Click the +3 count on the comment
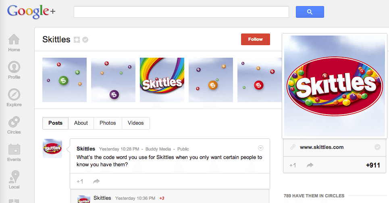This screenshot has width=389, height=203. [x=162, y=198]
